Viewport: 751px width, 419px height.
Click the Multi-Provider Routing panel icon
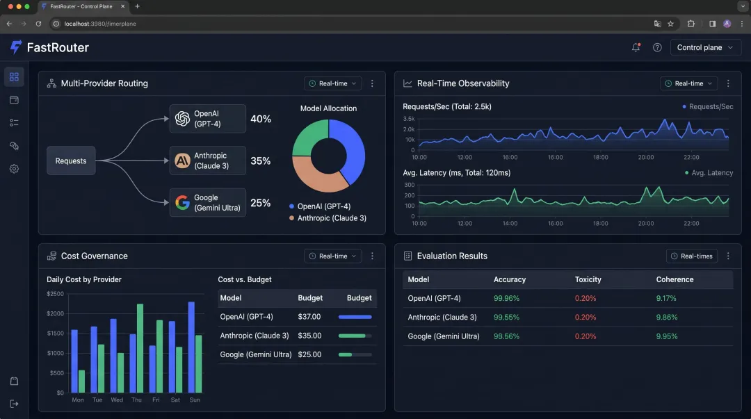51,83
